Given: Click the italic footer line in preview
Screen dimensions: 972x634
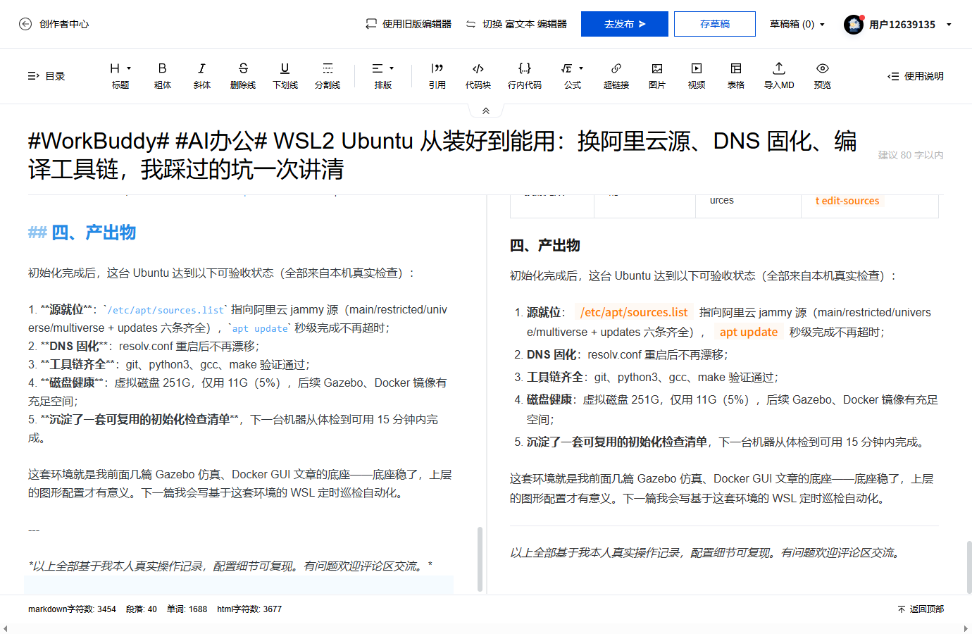Looking at the screenshot, I should pos(706,553).
